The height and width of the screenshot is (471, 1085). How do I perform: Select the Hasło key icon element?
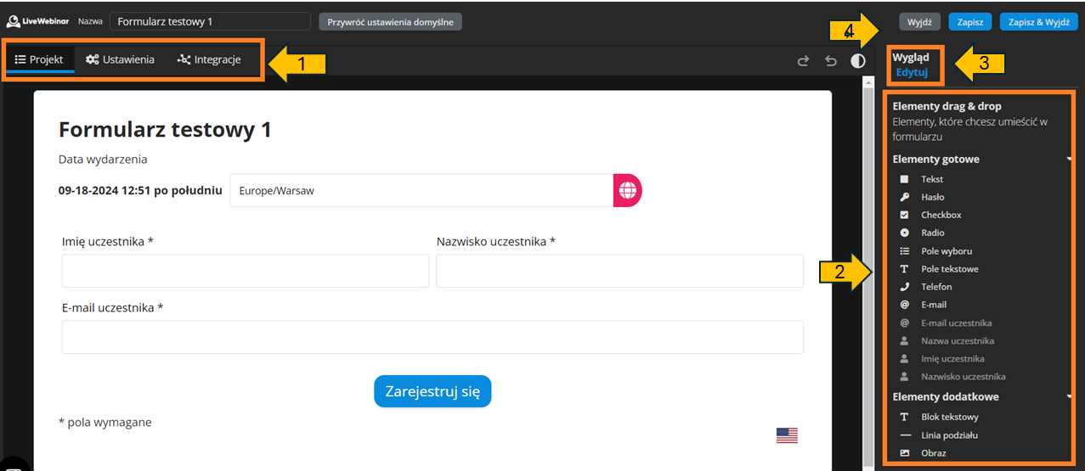[904, 197]
